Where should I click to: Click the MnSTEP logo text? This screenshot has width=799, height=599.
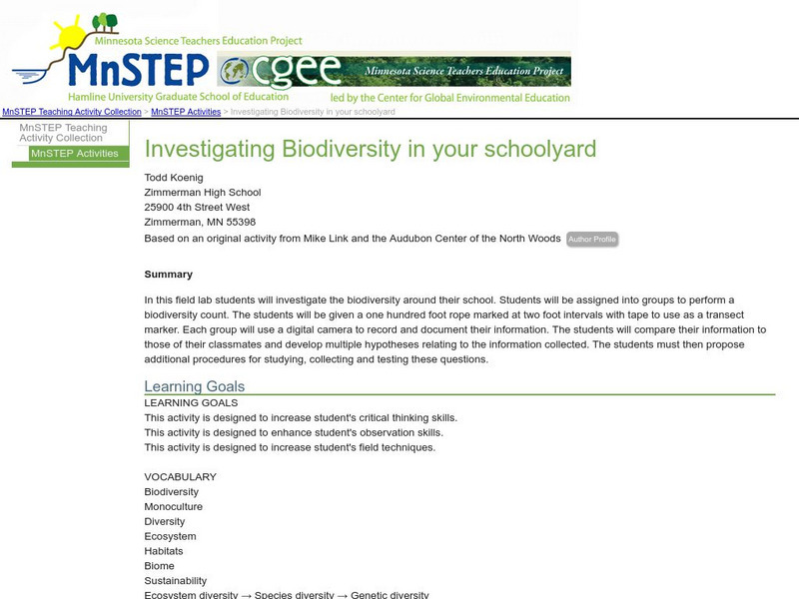point(140,69)
